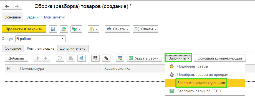Open the create-based-on dropdown icon

[x=76, y=29]
